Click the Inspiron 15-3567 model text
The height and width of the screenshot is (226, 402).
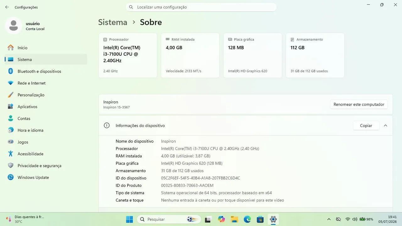click(117, 107)
